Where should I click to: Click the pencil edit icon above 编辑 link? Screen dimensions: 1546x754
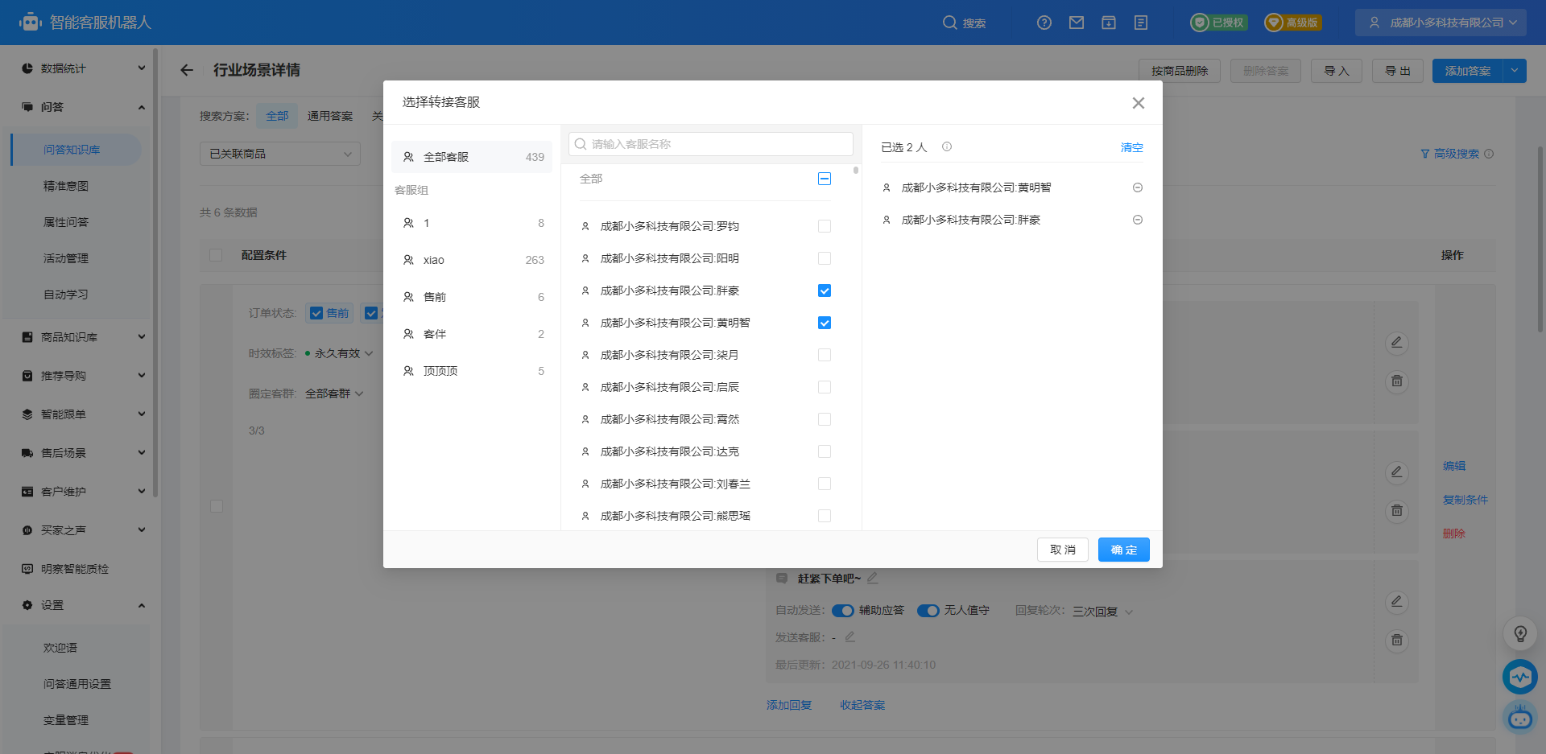(x=1397, y=472)
